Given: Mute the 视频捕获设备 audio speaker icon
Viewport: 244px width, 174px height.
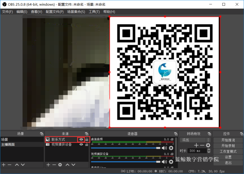Looking at the screenshot, I should [164, 162].
